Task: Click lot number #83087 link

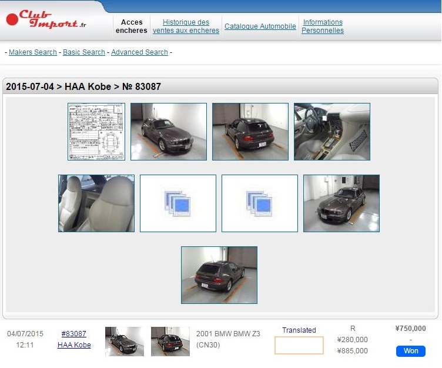Action: 74,333
